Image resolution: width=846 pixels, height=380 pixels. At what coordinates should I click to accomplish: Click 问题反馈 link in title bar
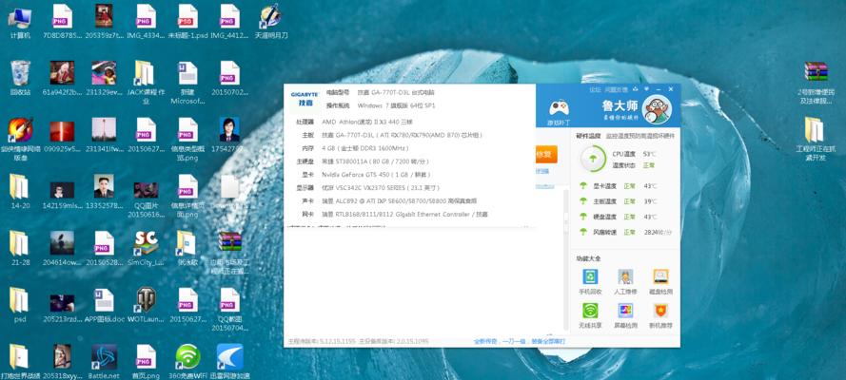(616, 89)
